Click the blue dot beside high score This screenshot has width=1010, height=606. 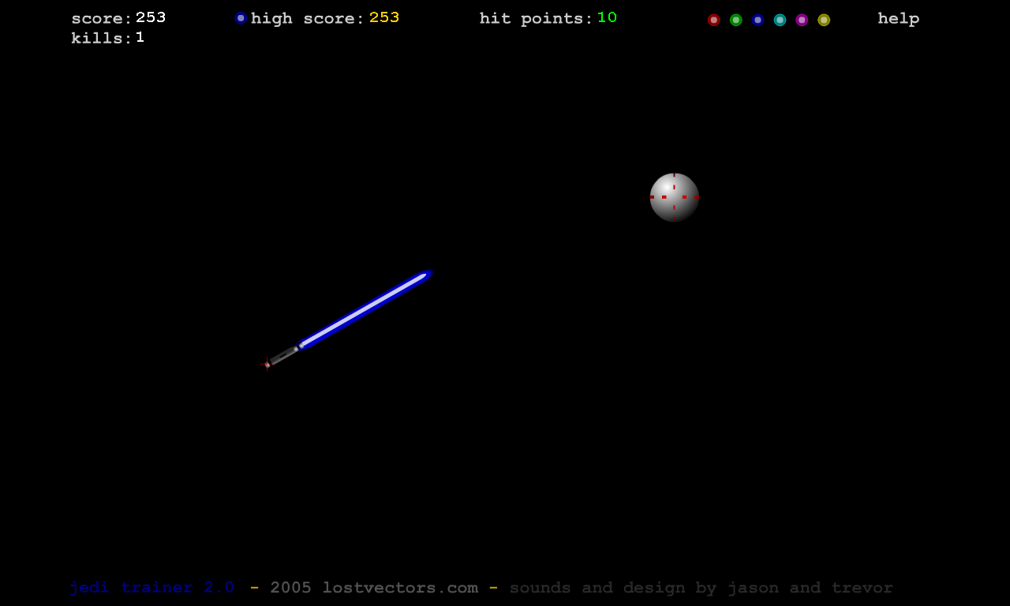241,18
